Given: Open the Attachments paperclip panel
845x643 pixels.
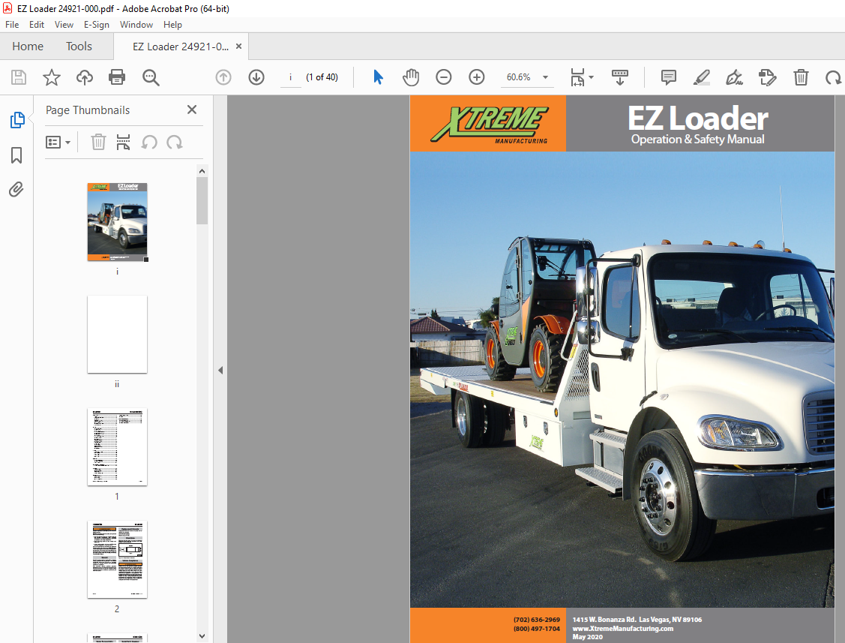Looking at the screenshot, I should coord(16,190).
